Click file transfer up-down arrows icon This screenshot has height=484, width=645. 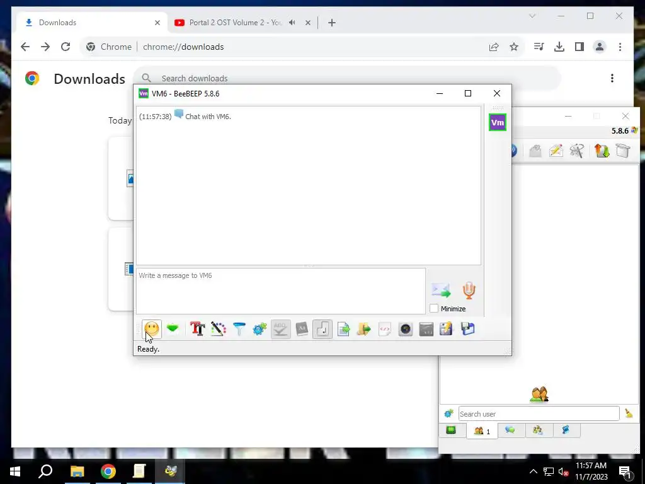pos(602,151)
